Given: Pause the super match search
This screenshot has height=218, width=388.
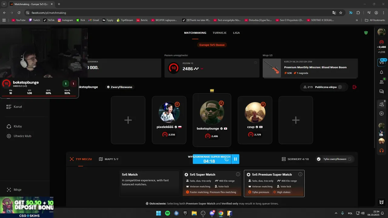Looking at the screenshot, I should coord(235,159).
